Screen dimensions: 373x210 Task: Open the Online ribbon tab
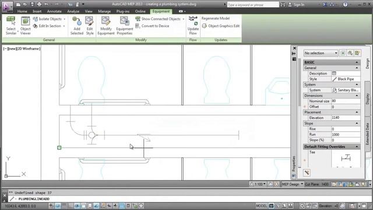click(x=140, y=11)
